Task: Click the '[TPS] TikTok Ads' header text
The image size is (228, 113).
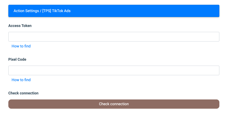Action: 56,11
